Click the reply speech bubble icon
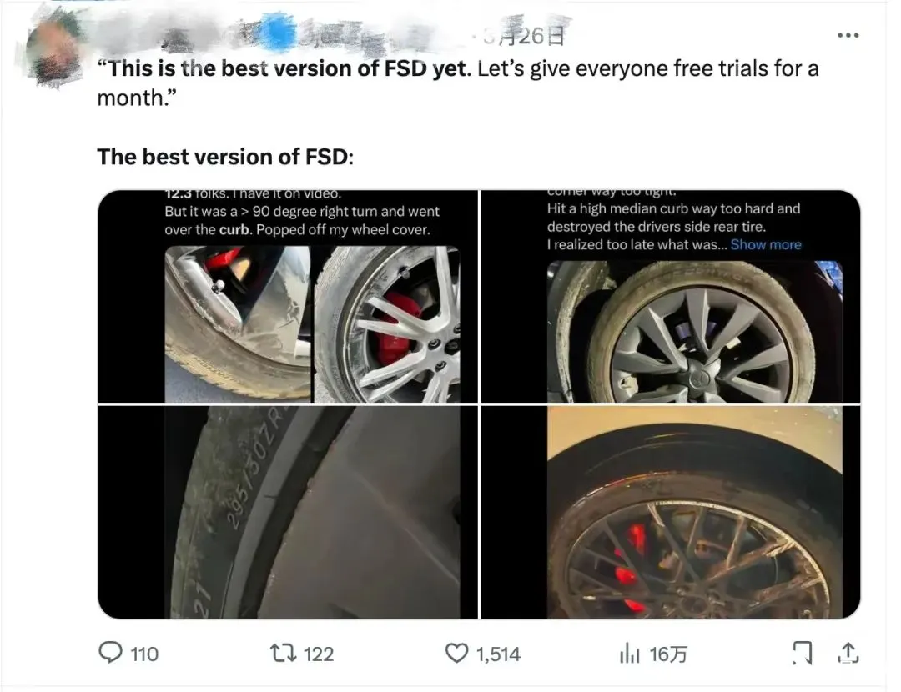The width and height of the screenshot is (901, 692). click(111, 654)
